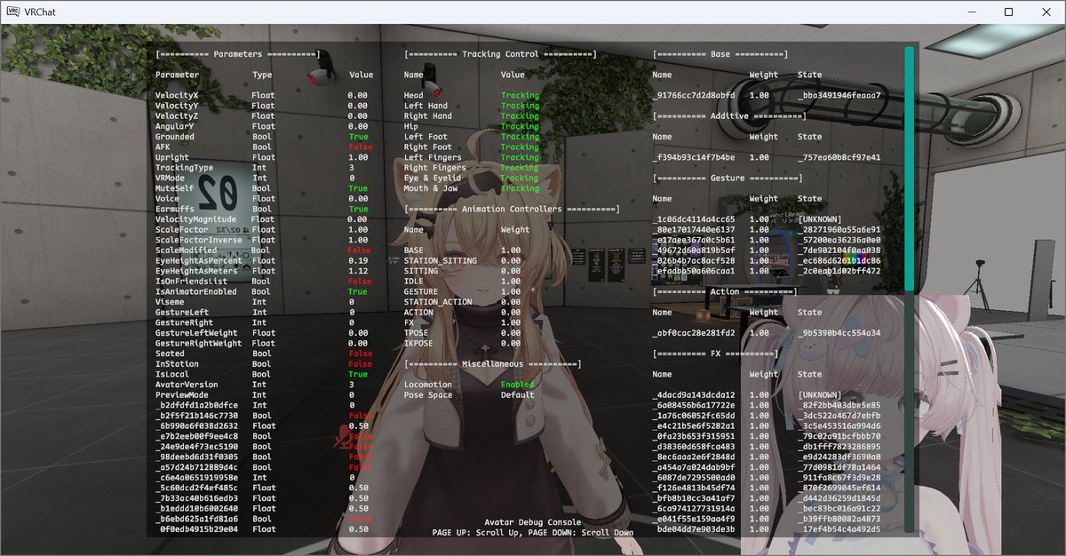Click the _6b990a6f038d2632 parameter name

[x=196, y=426]
